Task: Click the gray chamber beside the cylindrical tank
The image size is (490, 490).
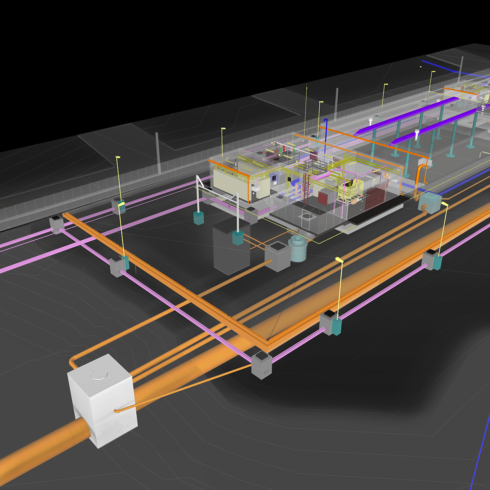Action: (278, 256)
